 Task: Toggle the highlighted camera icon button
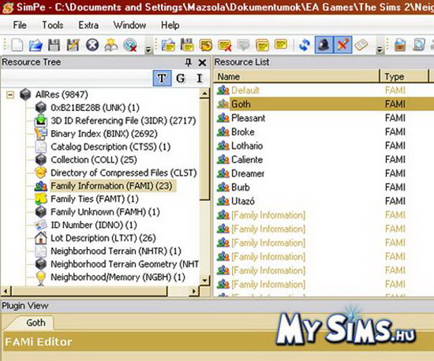[324, 45]
